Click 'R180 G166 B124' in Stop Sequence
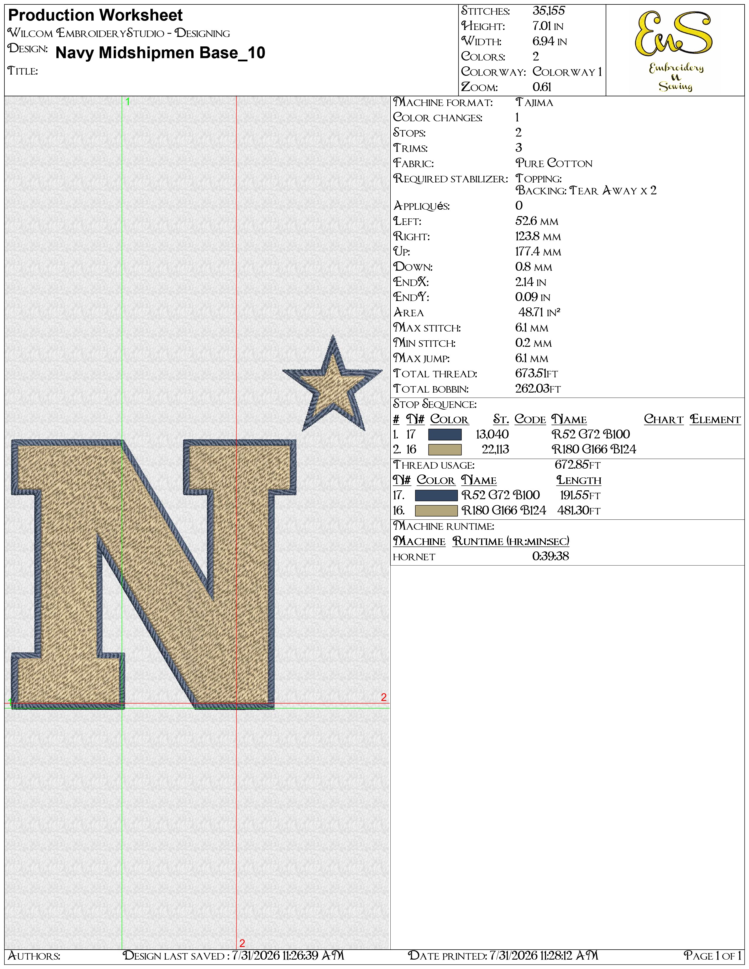This screenshot has height=969, width=749. (x=594, y=450)
